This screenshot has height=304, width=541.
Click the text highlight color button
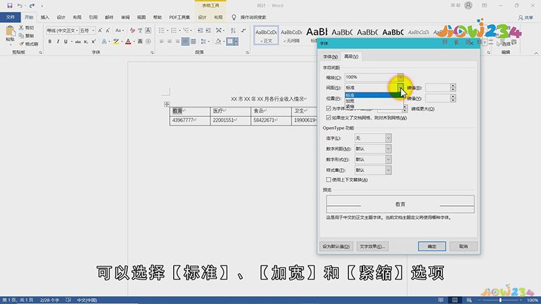(116, 42)
